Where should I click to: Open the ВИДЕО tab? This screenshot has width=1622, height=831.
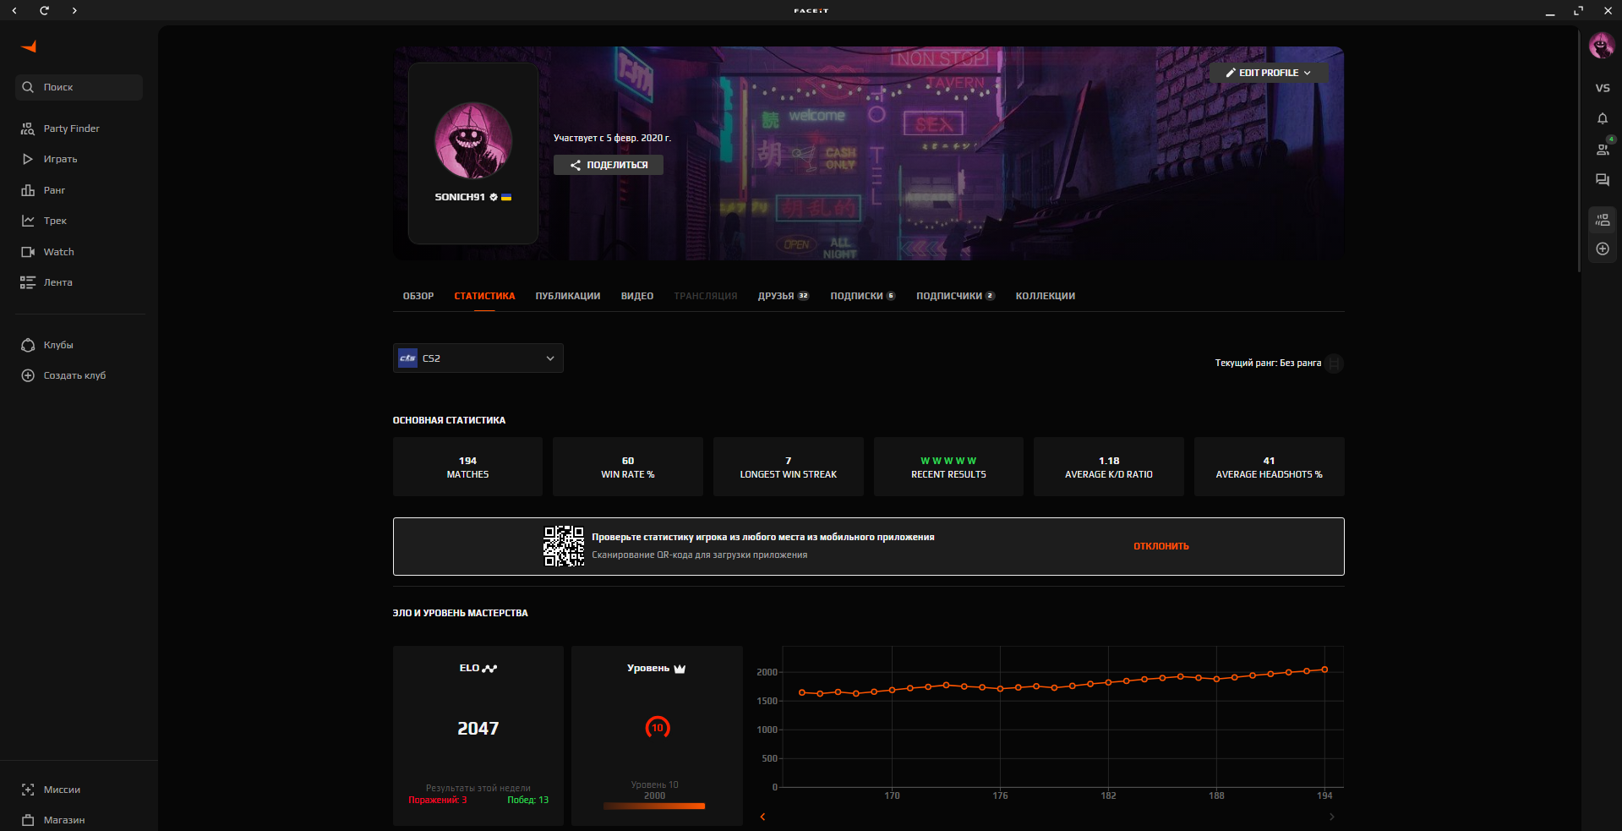pyautogui.click(x=637, y=296)
